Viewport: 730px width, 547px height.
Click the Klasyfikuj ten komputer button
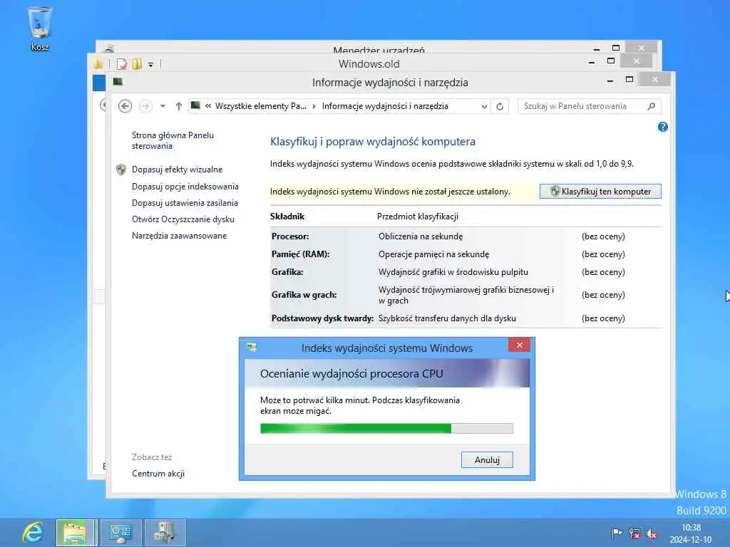[600, 191]
